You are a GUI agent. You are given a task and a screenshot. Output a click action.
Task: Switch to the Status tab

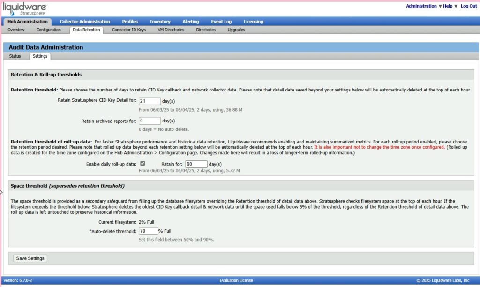[15, 56]
